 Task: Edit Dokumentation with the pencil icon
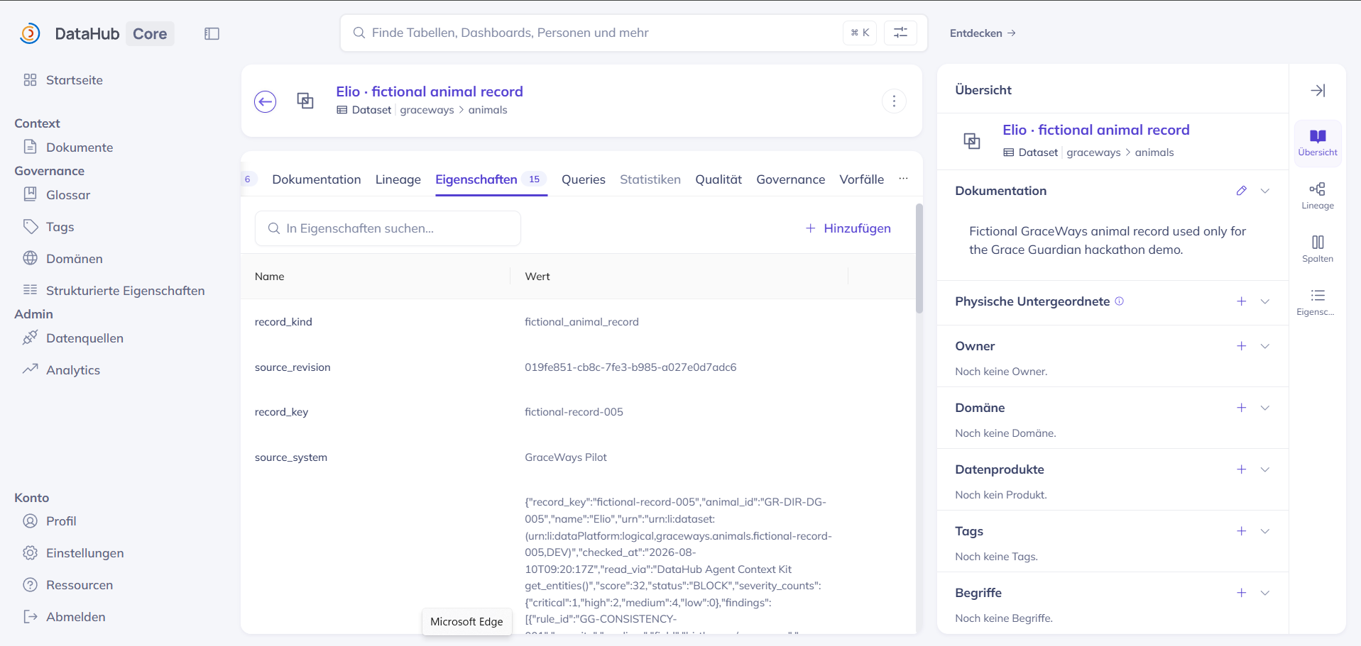pyautogui.click(x=1241, y=191)
